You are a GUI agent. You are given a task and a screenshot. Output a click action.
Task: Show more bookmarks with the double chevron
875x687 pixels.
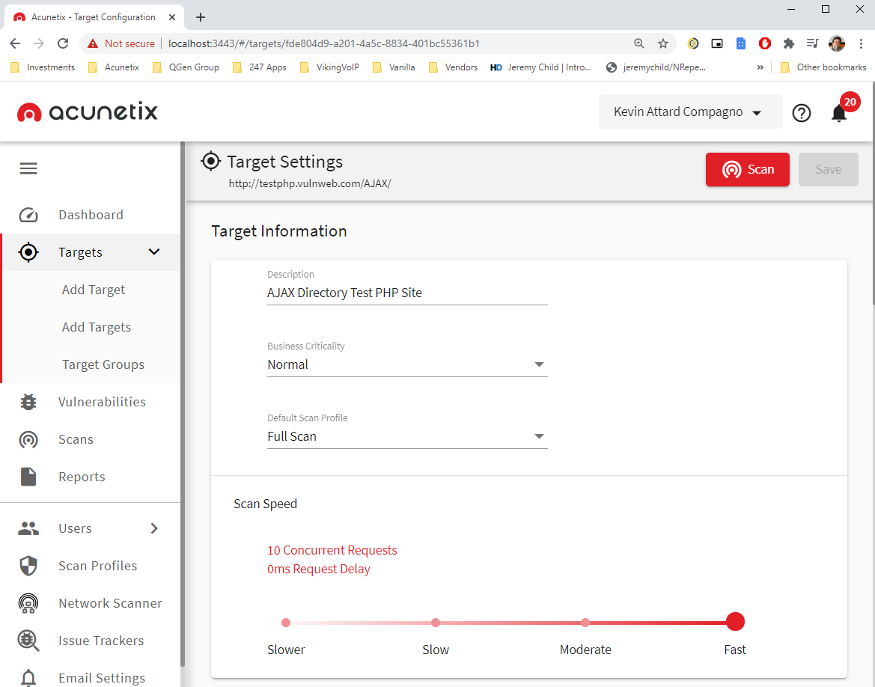point(760,67)
